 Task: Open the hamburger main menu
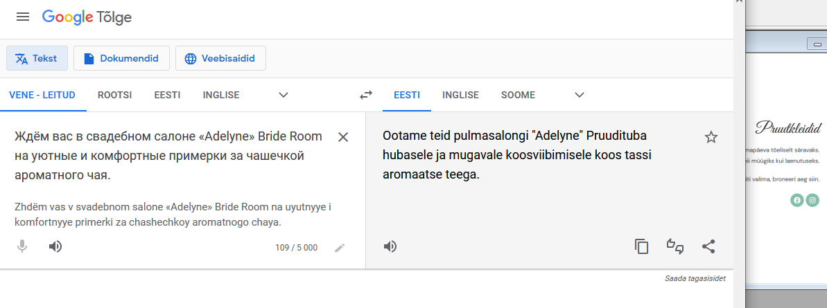click(23, 17)
